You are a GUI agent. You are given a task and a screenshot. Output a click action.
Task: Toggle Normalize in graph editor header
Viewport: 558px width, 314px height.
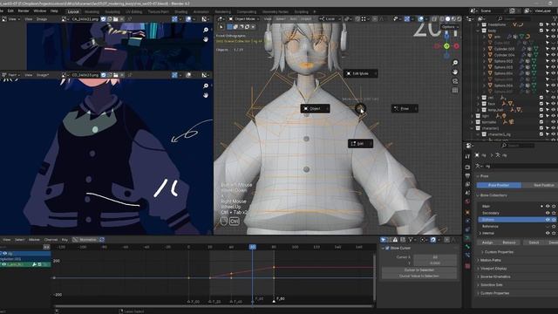88,240
